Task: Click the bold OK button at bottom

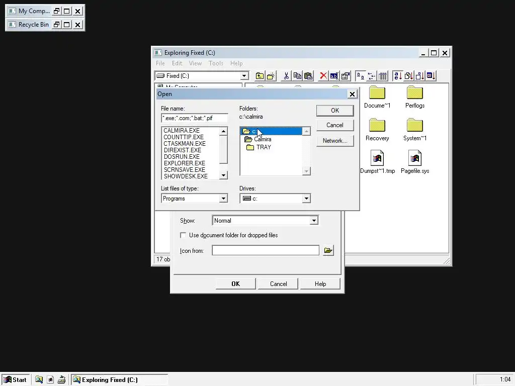Action: (235, 284)
